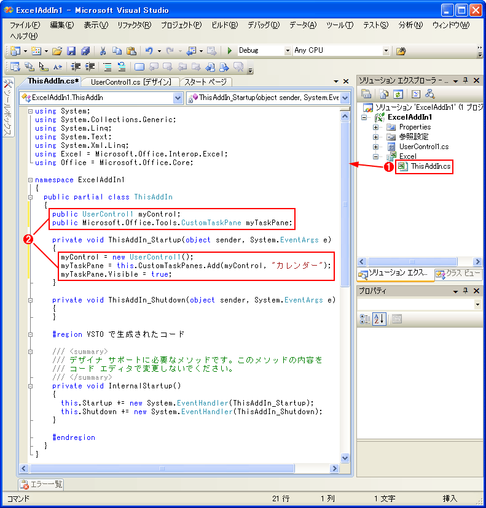Open the エラー一覧 error list tab
The width and height of the screenshot is (486, 508).
41,484
